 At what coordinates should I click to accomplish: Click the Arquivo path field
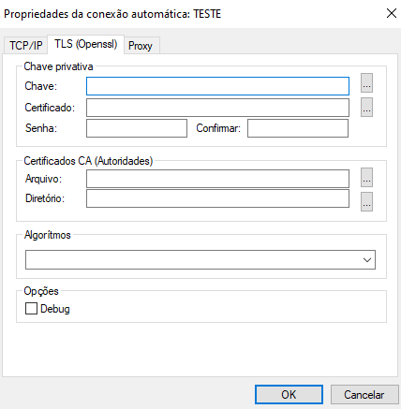coord(217,179)
